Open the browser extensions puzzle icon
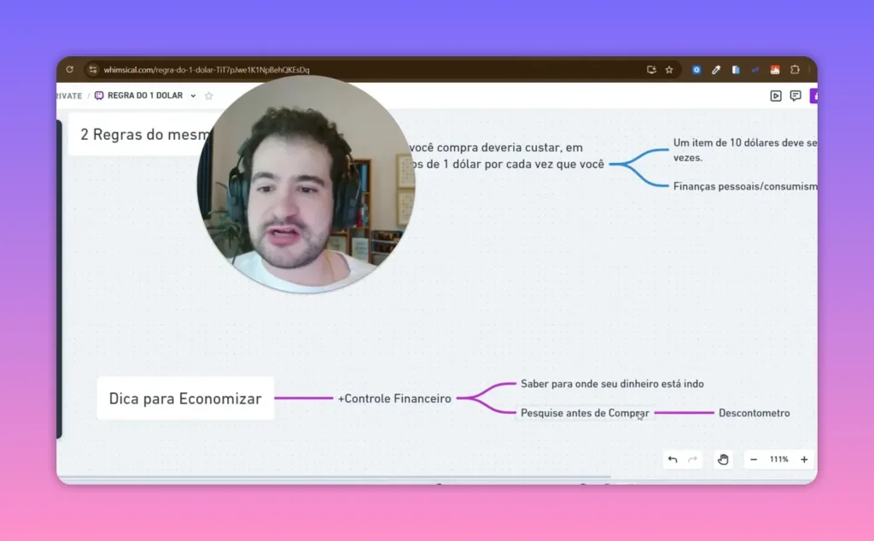 click(x=795, y=69)
